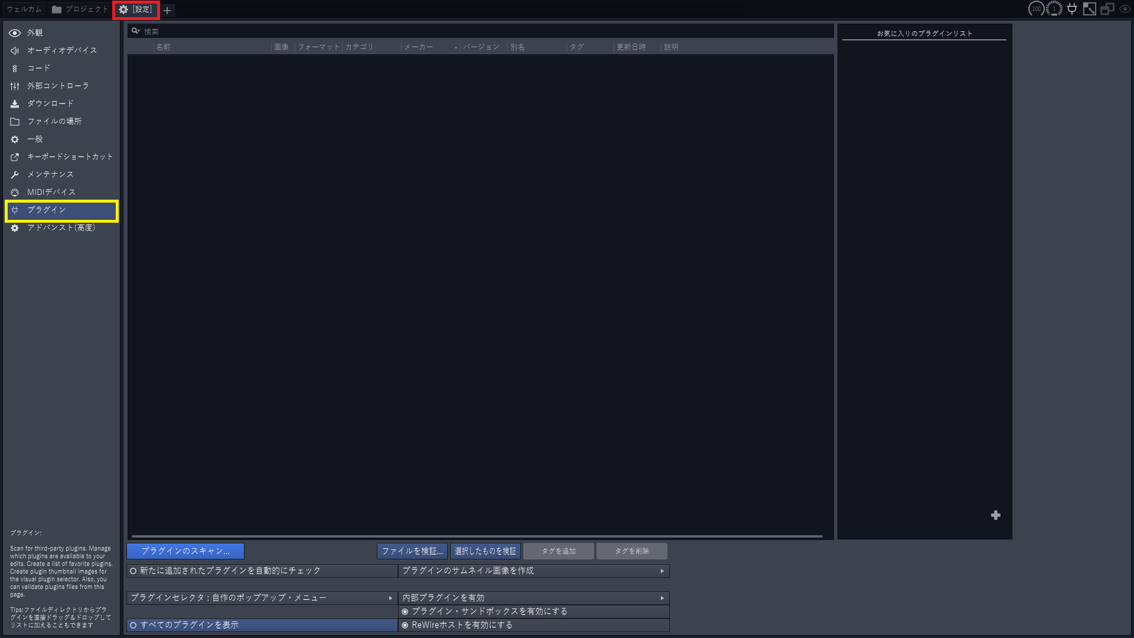The height and width of the screenshot is (638, 1134).
Task: Click the プラグインのスキャン button
Action: 185,551
